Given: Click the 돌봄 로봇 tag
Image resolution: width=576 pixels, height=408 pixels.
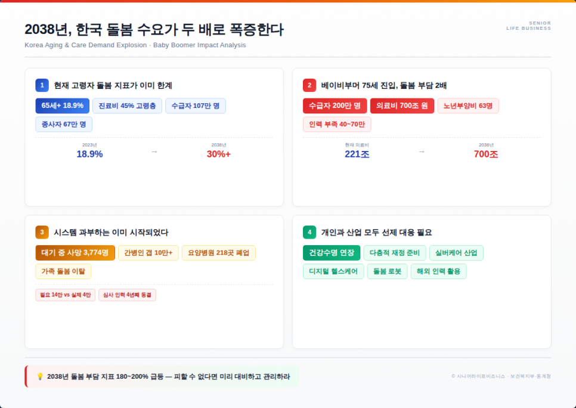Looking at the screenshot, I should [388, 271].
